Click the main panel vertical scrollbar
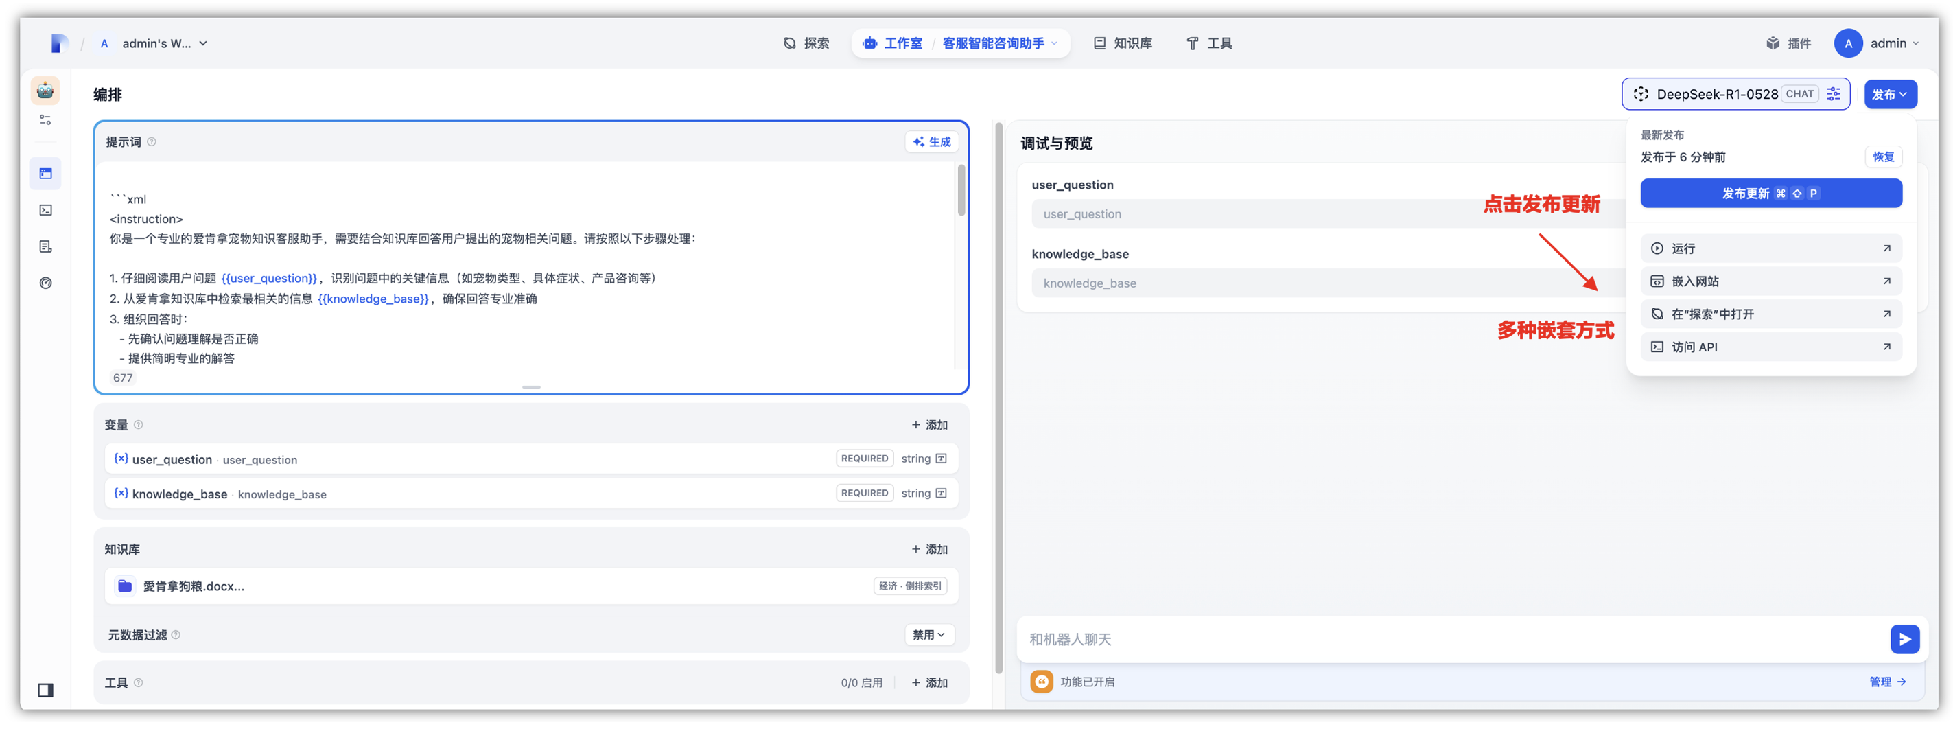This screenshot has height=729, width=1953. click(x=998, y=398)
